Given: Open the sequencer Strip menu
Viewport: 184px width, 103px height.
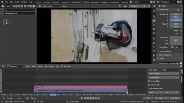Looking at the screenshot, I should [x=57, y=66].
